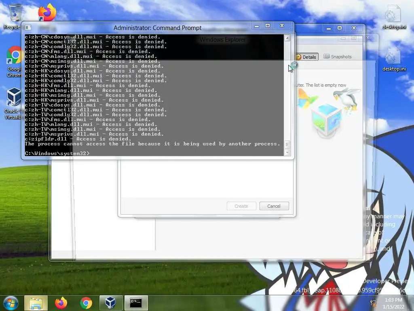Select the upper desktop.ini file icon
The image size is (414, 311).
click(394, 17)
